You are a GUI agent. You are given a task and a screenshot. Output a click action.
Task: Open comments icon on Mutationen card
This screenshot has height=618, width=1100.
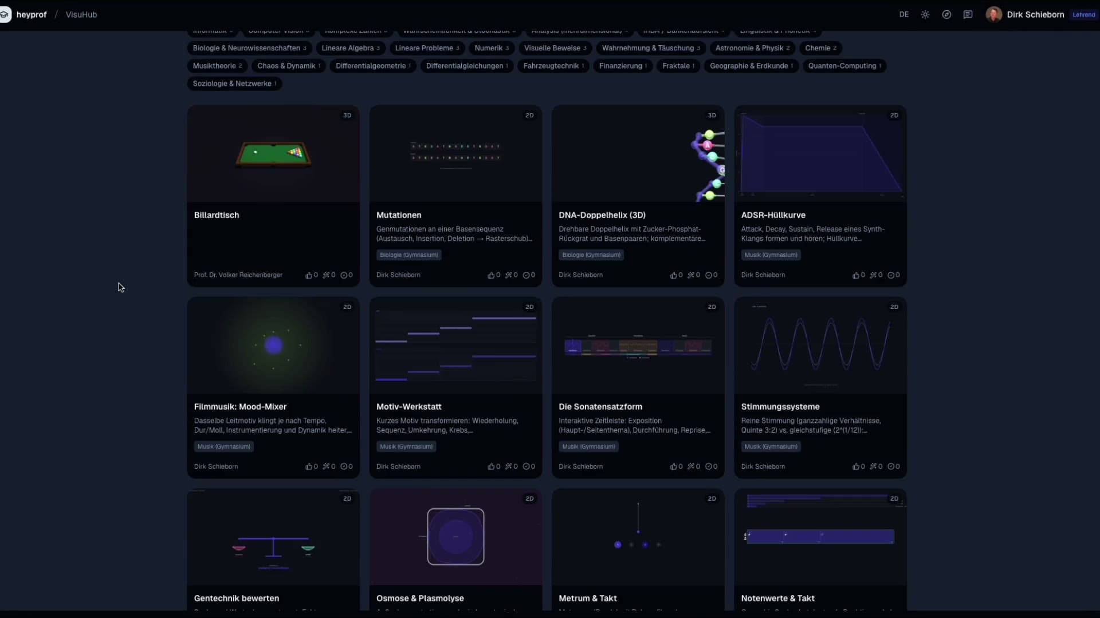526,275
